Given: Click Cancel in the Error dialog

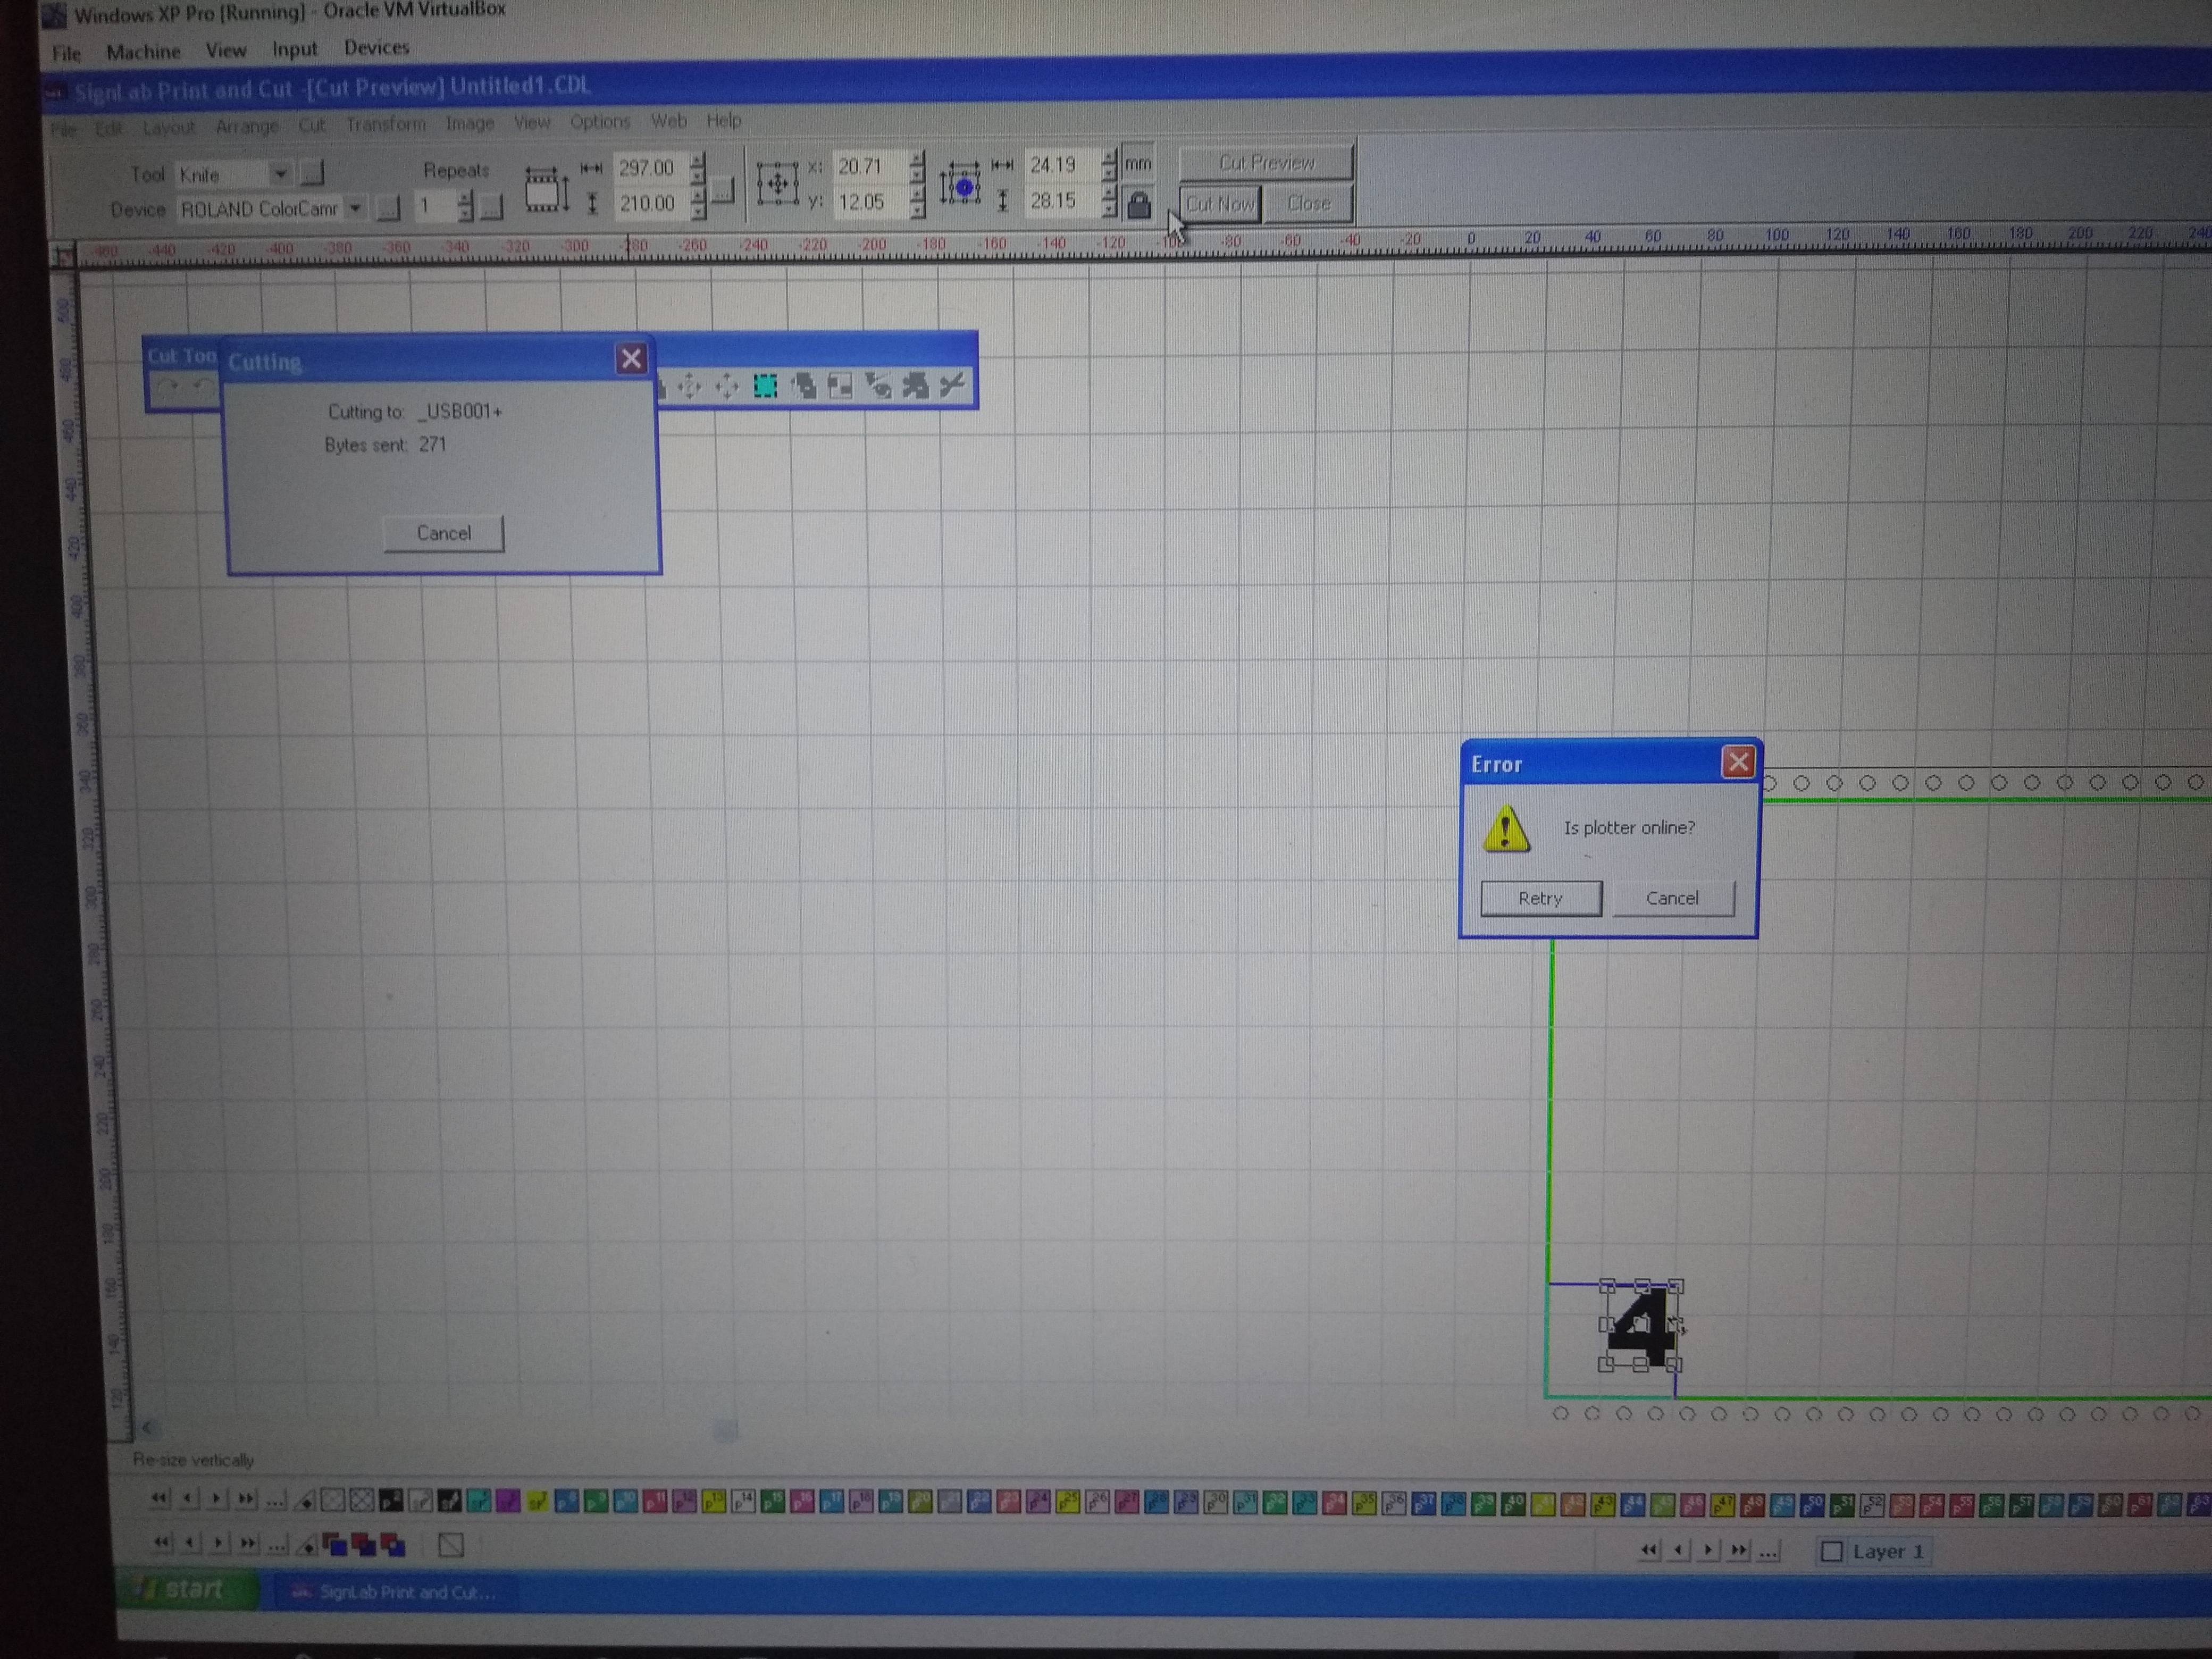Looking at the screenshot, I should [1672, 898].
